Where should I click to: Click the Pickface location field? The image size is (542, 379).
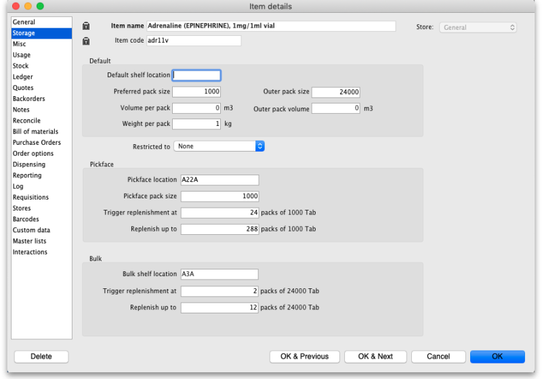click(x=220, y=180)
